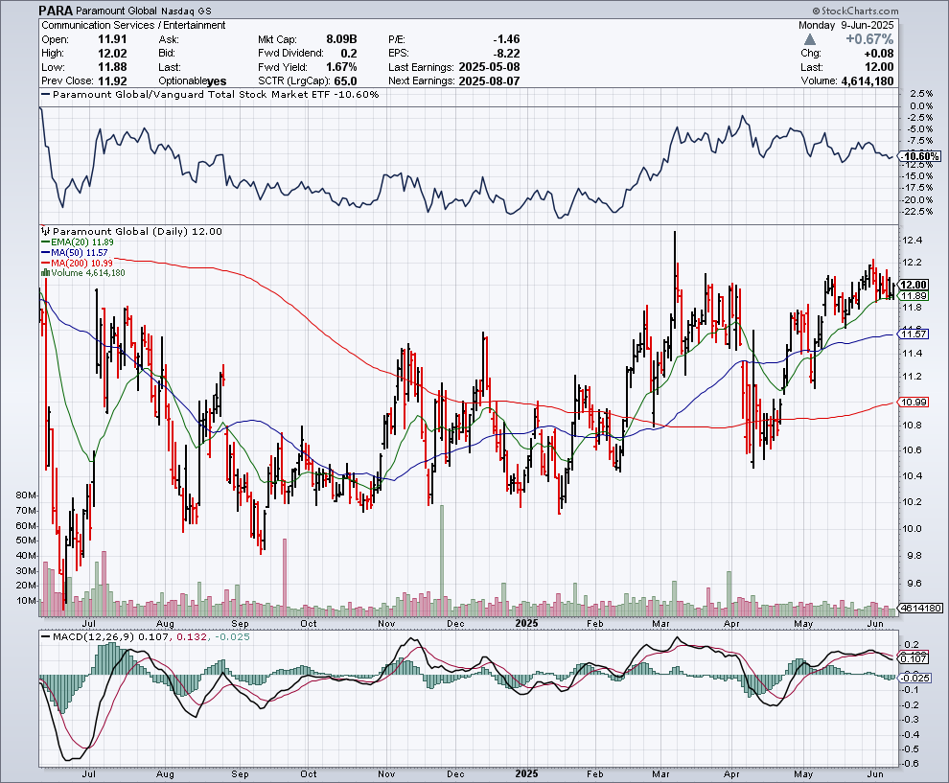949x783 pixels.
Task: Click the 10.99 MA(200) tag on price axis
Action: [x=914, y=403]
